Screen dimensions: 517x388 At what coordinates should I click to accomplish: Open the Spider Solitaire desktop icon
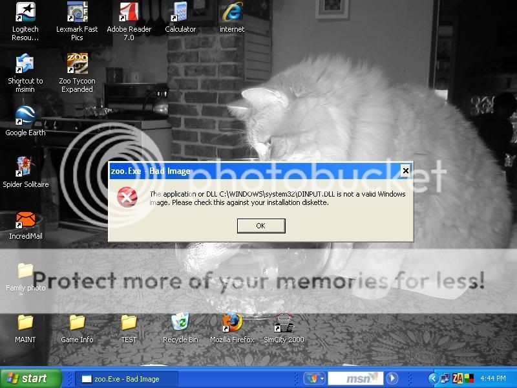(x=25, y=167)
